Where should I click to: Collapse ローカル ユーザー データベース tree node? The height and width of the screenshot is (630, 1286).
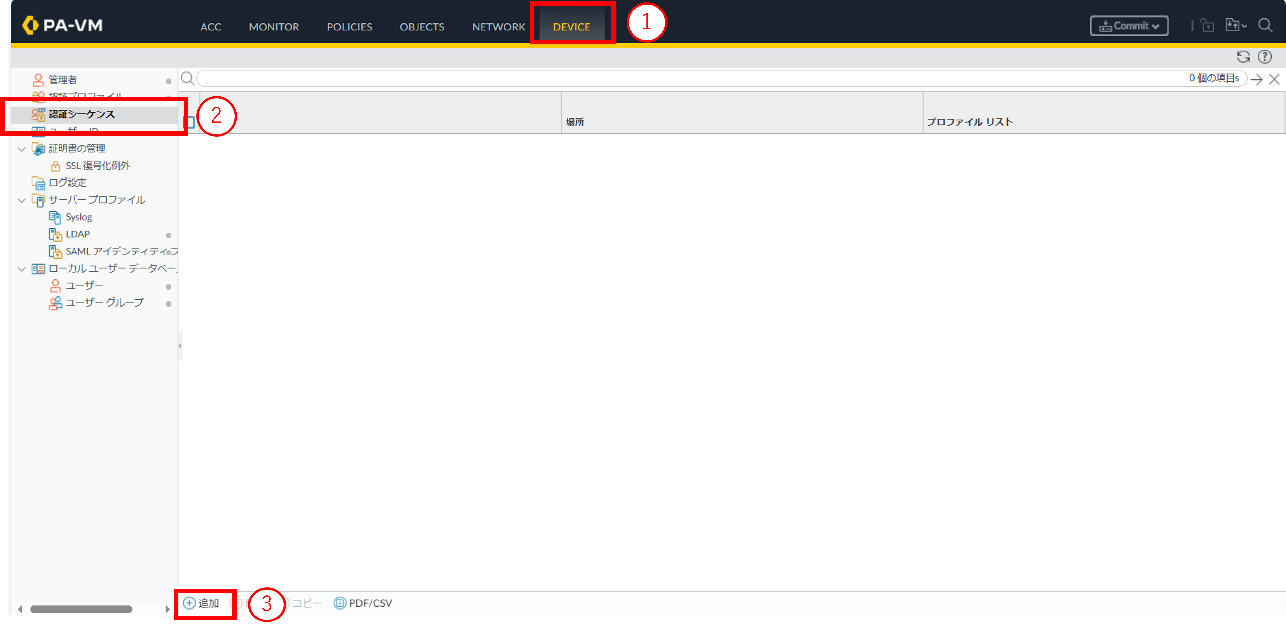pyautogui.click(x=21, y=269)
